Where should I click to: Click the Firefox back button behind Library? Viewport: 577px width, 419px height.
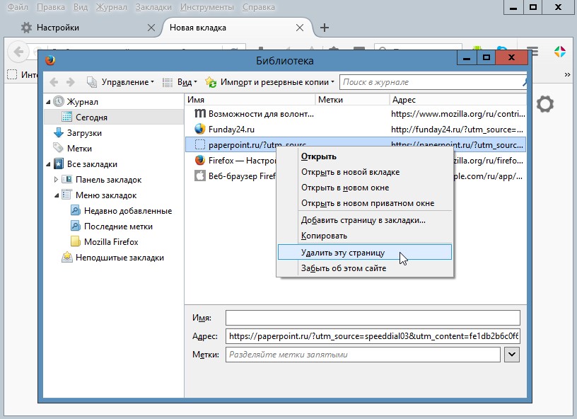click(18, 52)
